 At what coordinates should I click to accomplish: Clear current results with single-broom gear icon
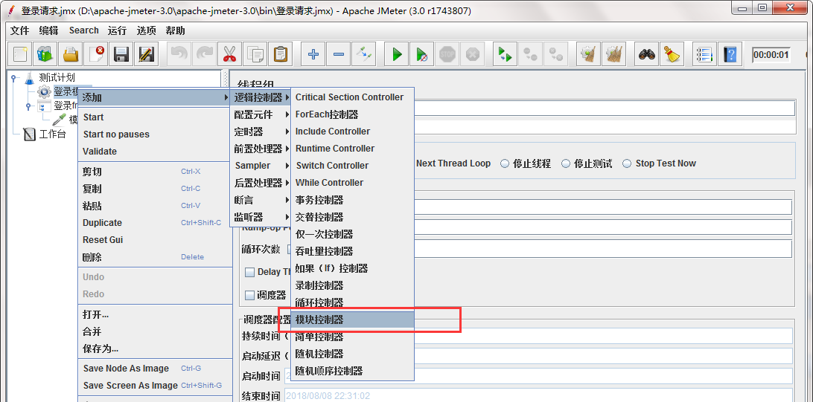(588, 54)
